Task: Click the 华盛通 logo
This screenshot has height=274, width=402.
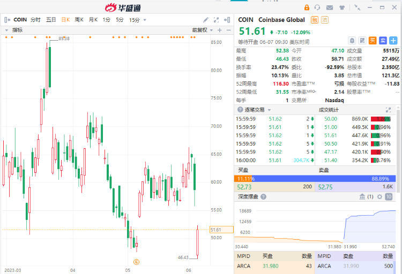Action: click(123, 7)
